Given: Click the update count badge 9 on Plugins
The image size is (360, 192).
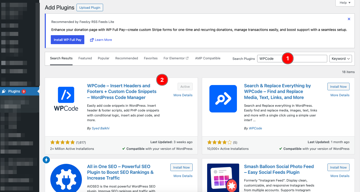Looking at the screenshot, I should [24, 91].
